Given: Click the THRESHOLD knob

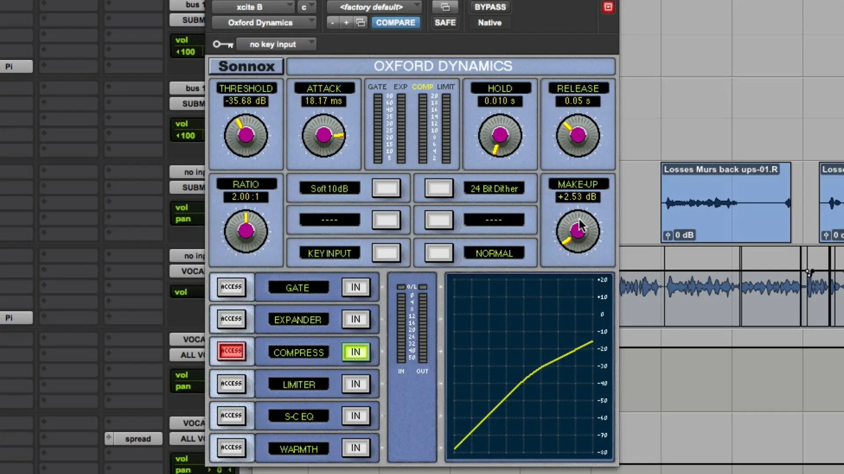Looking at the screenshot, I should click(246, 136).
